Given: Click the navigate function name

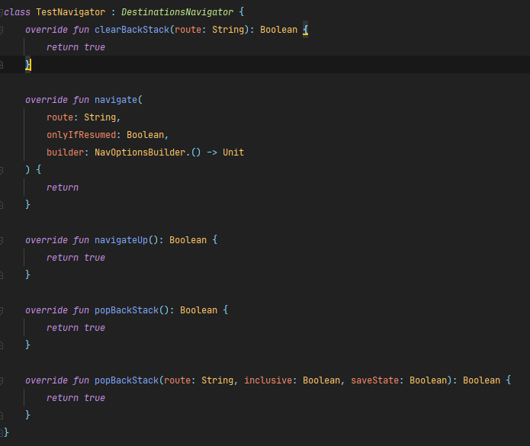Looking at the screenshot, I should pos(116,100).
